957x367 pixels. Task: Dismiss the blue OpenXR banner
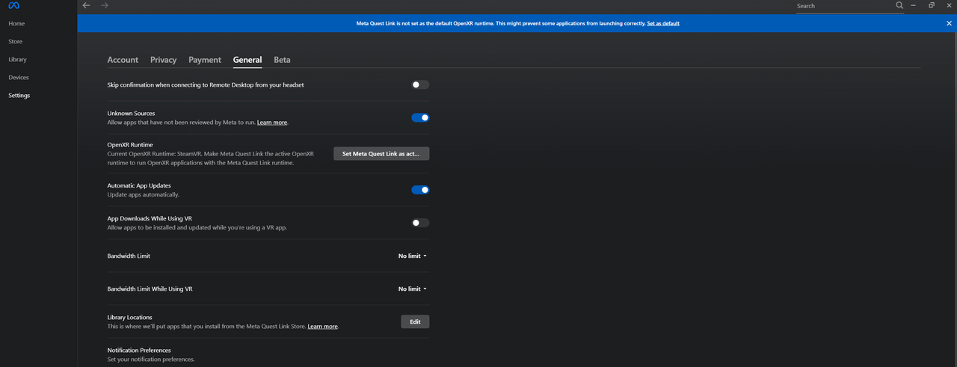point(949,23)
